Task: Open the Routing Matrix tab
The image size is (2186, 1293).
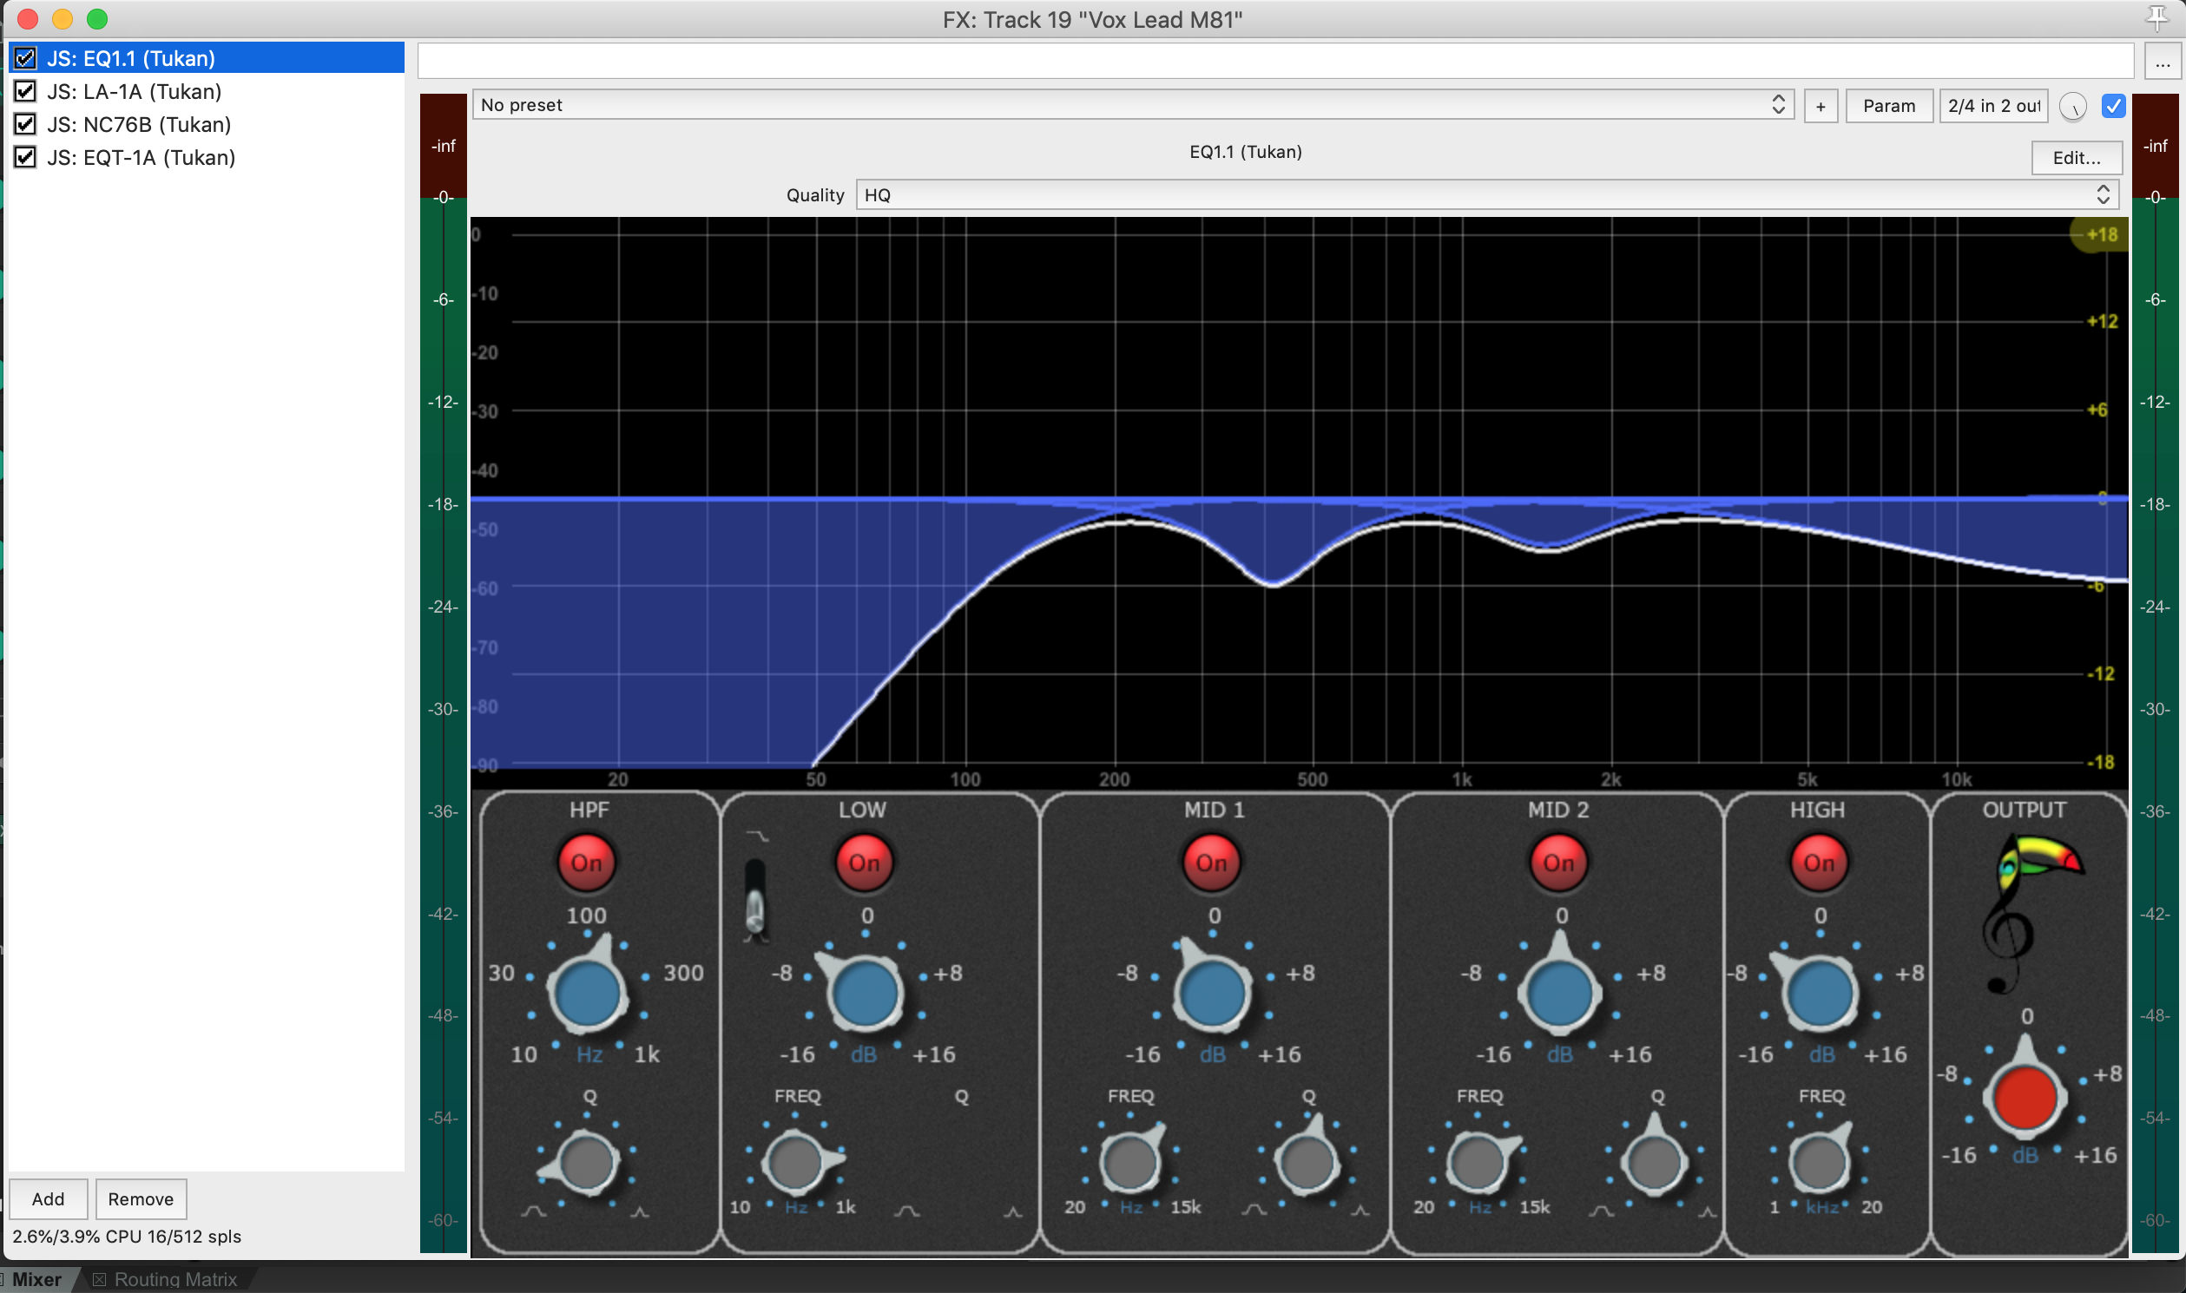Action: [x=174, y=1278]
